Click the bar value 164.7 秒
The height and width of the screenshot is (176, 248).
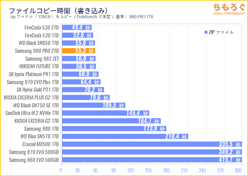[149, 121]
